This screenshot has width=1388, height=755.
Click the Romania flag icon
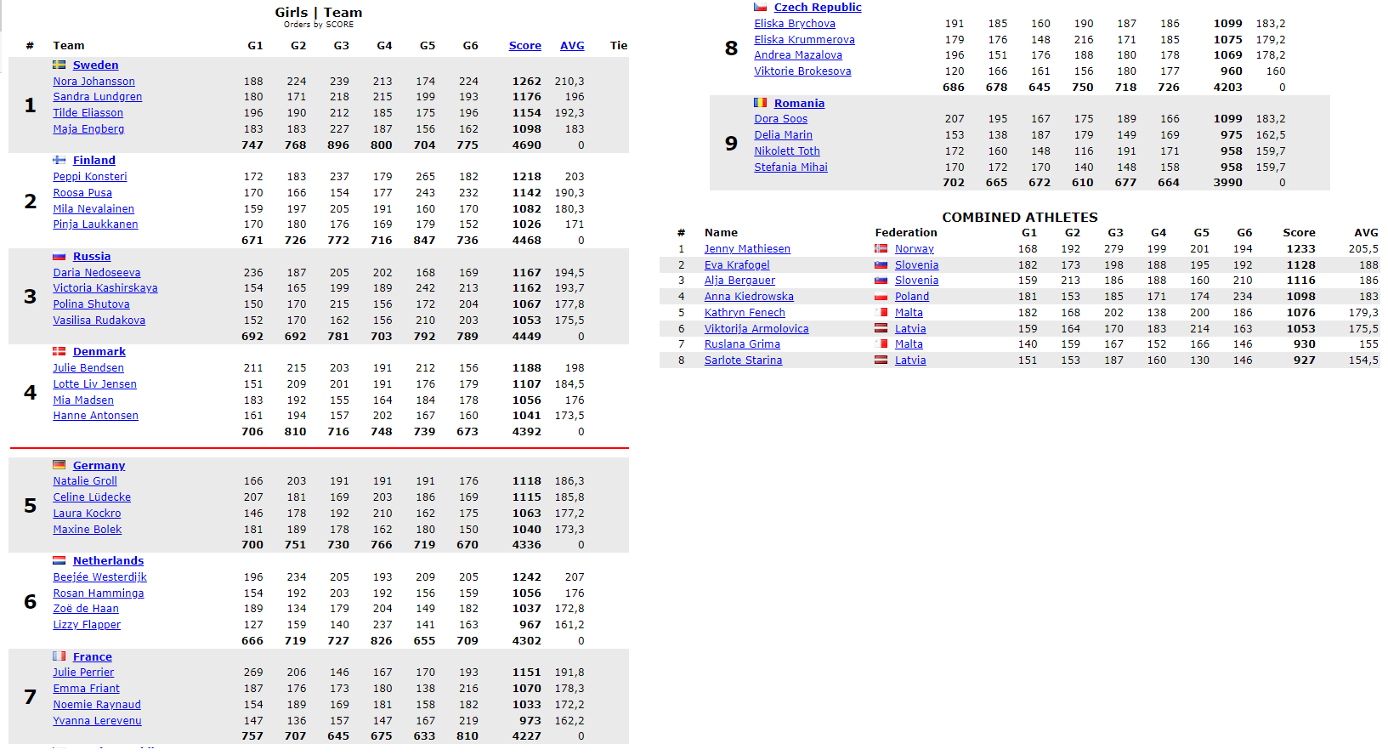[761, 103]
